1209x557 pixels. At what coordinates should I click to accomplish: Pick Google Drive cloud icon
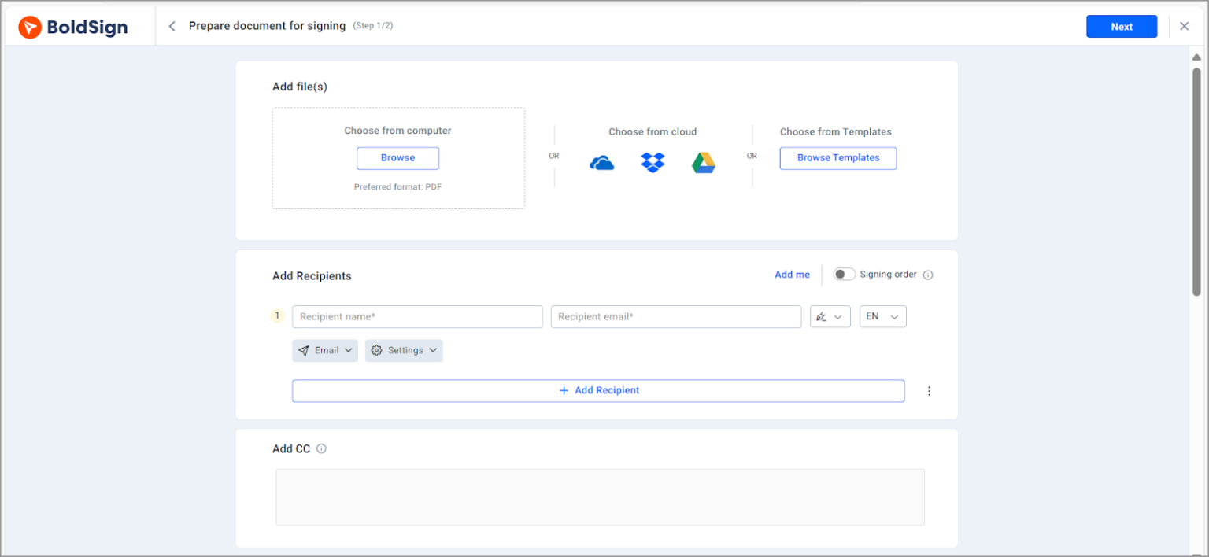(703, 163)
